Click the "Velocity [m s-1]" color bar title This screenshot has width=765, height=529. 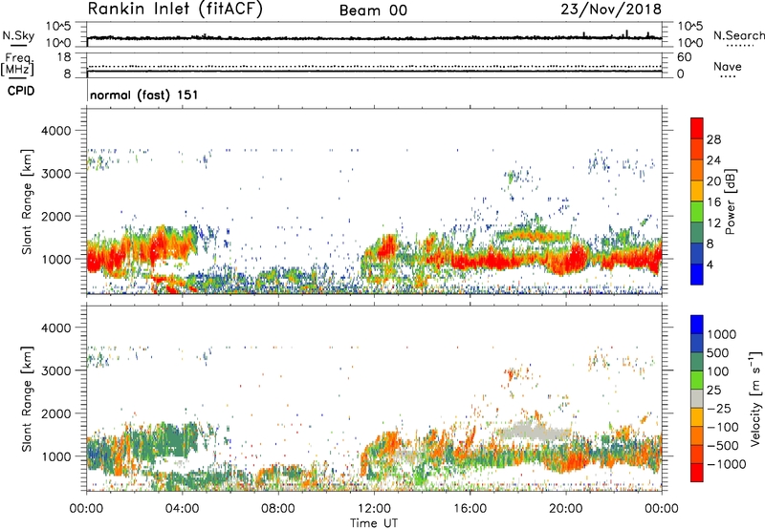pos(755,398)
